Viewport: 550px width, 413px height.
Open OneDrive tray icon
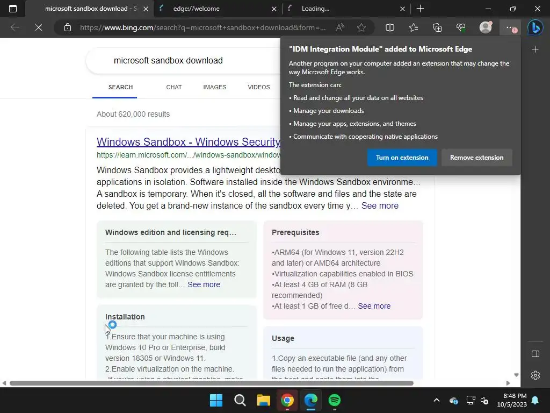coord(453,400)
